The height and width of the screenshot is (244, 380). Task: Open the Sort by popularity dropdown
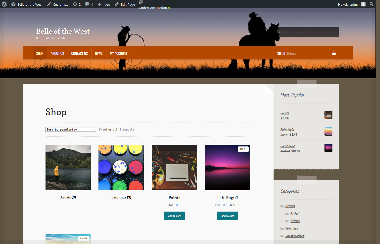71,129
